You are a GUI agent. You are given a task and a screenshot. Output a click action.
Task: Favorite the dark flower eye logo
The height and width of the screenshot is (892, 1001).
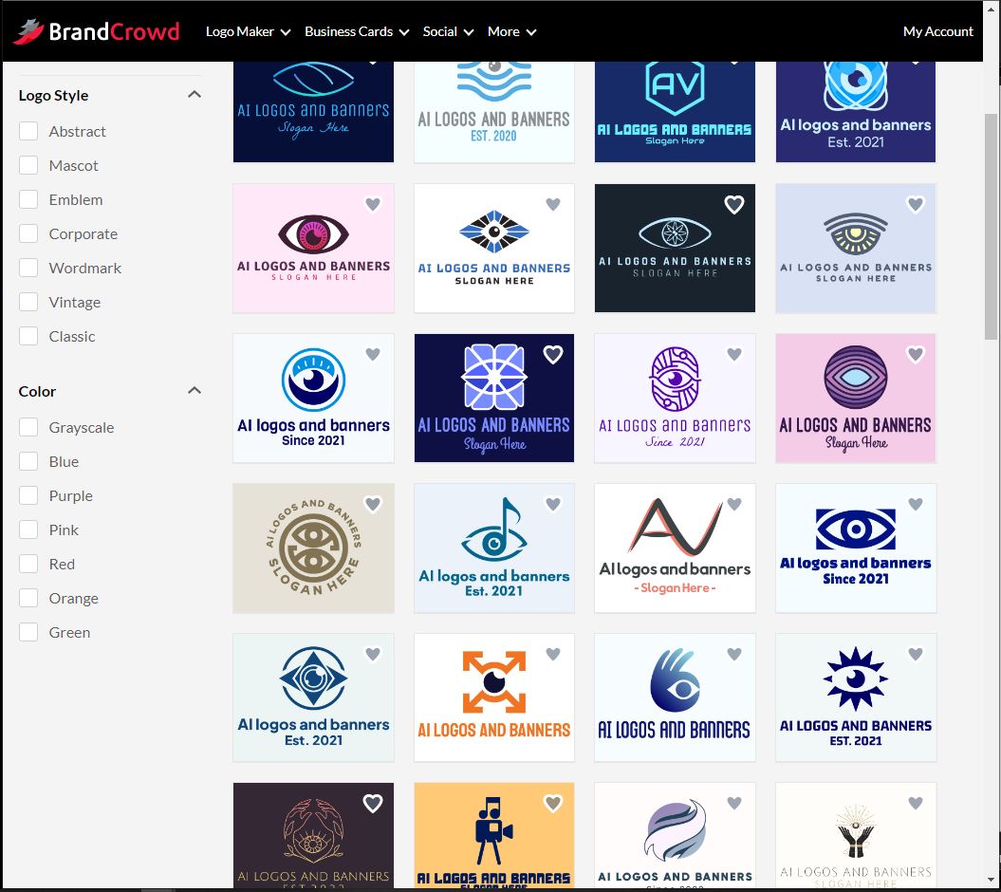click(734, 204)
